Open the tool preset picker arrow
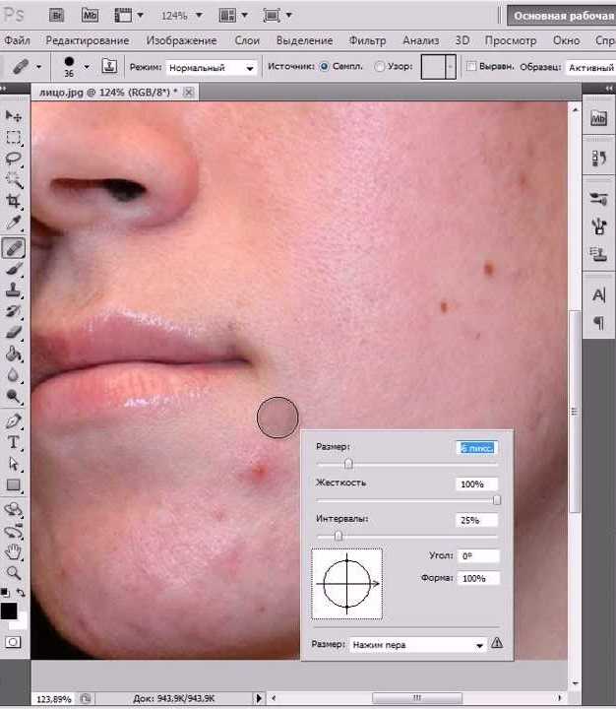The width and height of the screenshot is (616, 709). pyautogui.click(x=38, y=67)
